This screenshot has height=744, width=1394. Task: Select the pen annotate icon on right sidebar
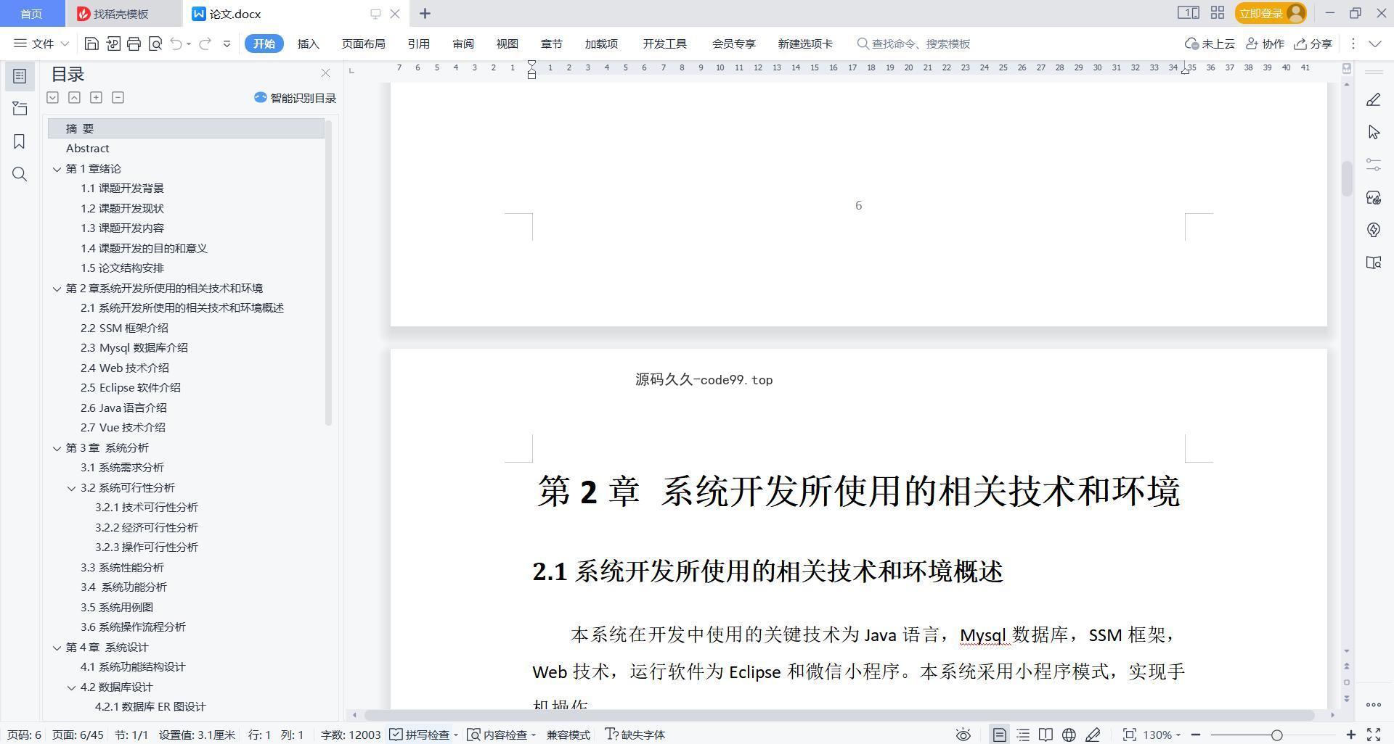click(x=1373, y=100)
